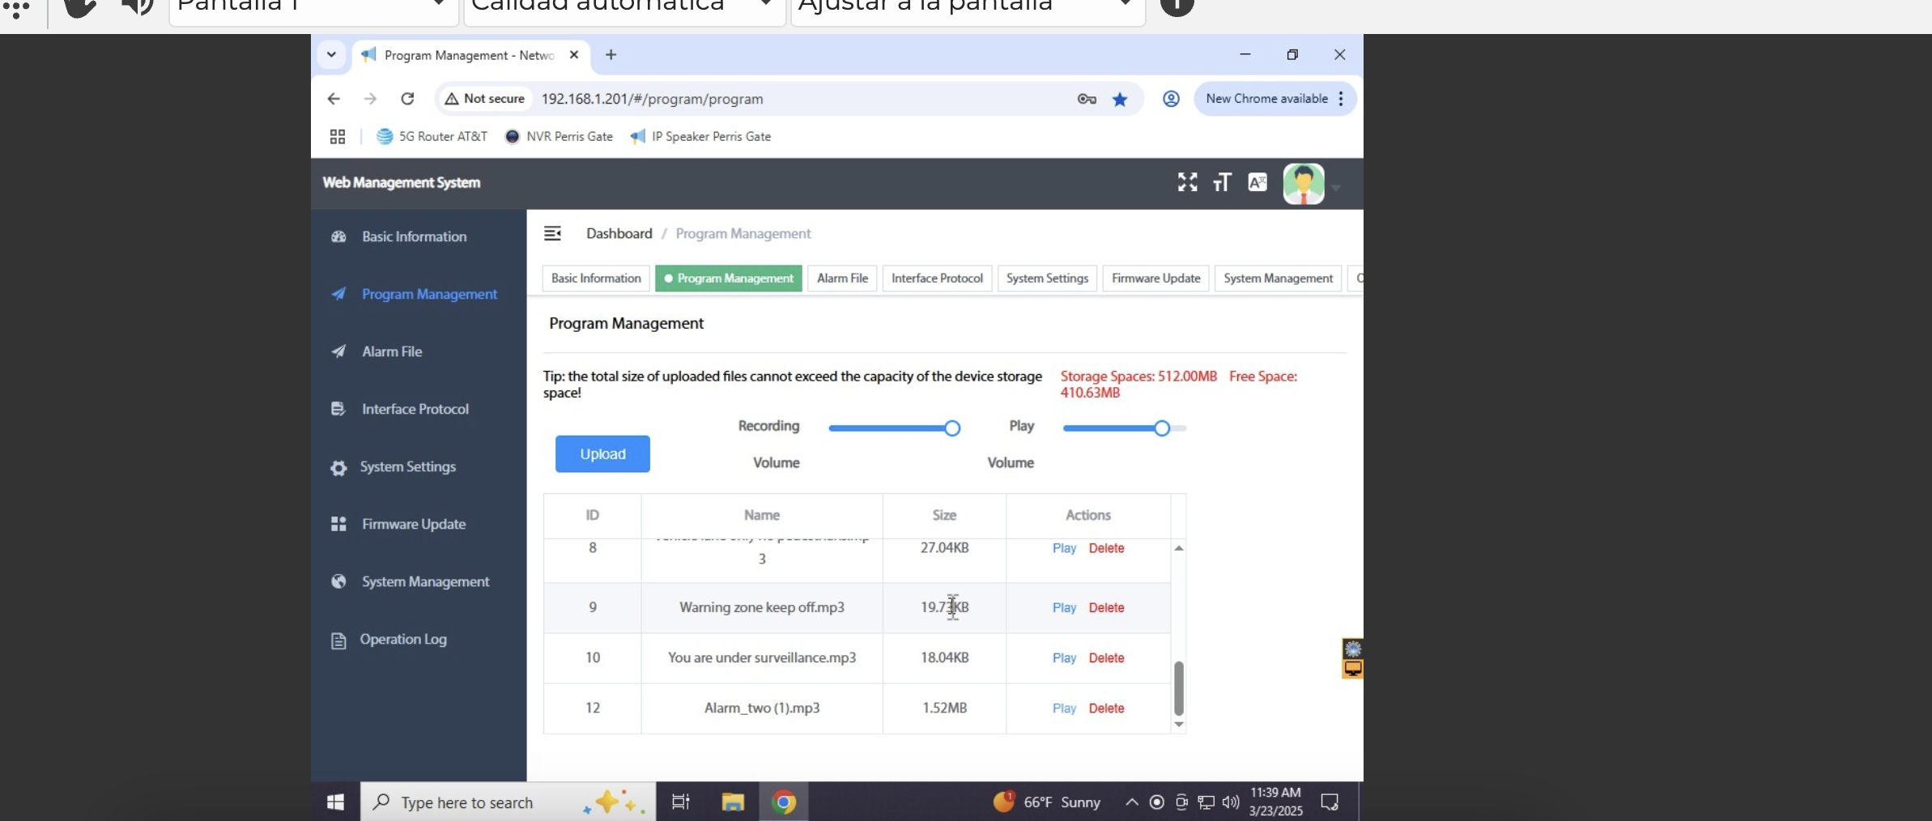Click the Not secure site indicator
This screenshot has height=821, width=1932.
pyautogui.click(x=485, y=99)
